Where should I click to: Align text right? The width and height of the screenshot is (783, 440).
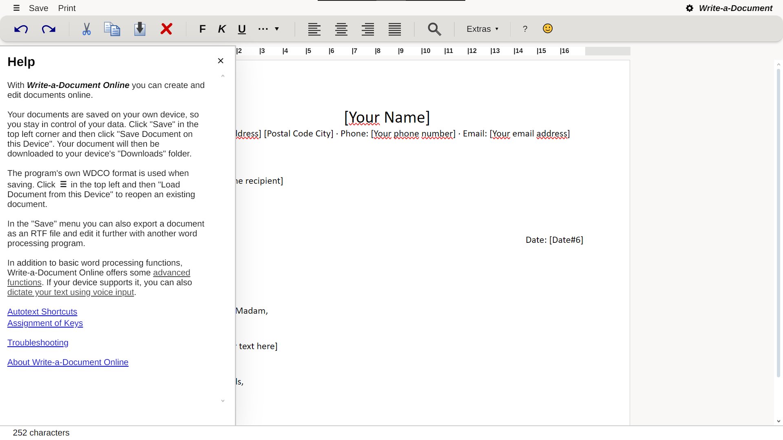pos(368,29)
